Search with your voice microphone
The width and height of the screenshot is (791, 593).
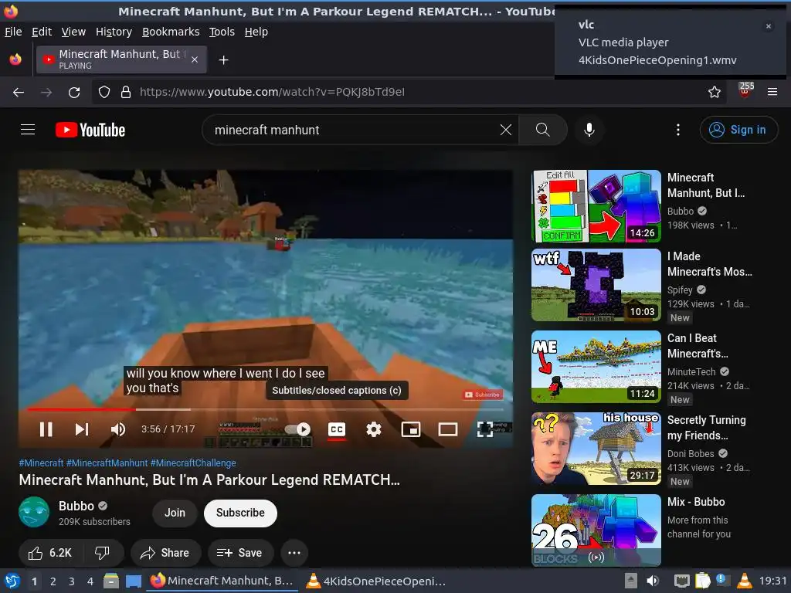coord(589,130)
